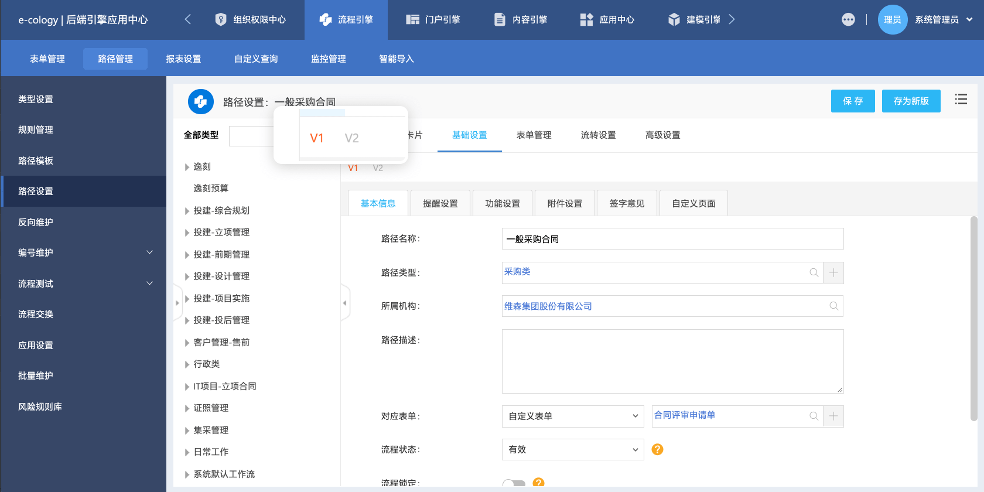Switch to 表单管理 top tab

point(47,59)
